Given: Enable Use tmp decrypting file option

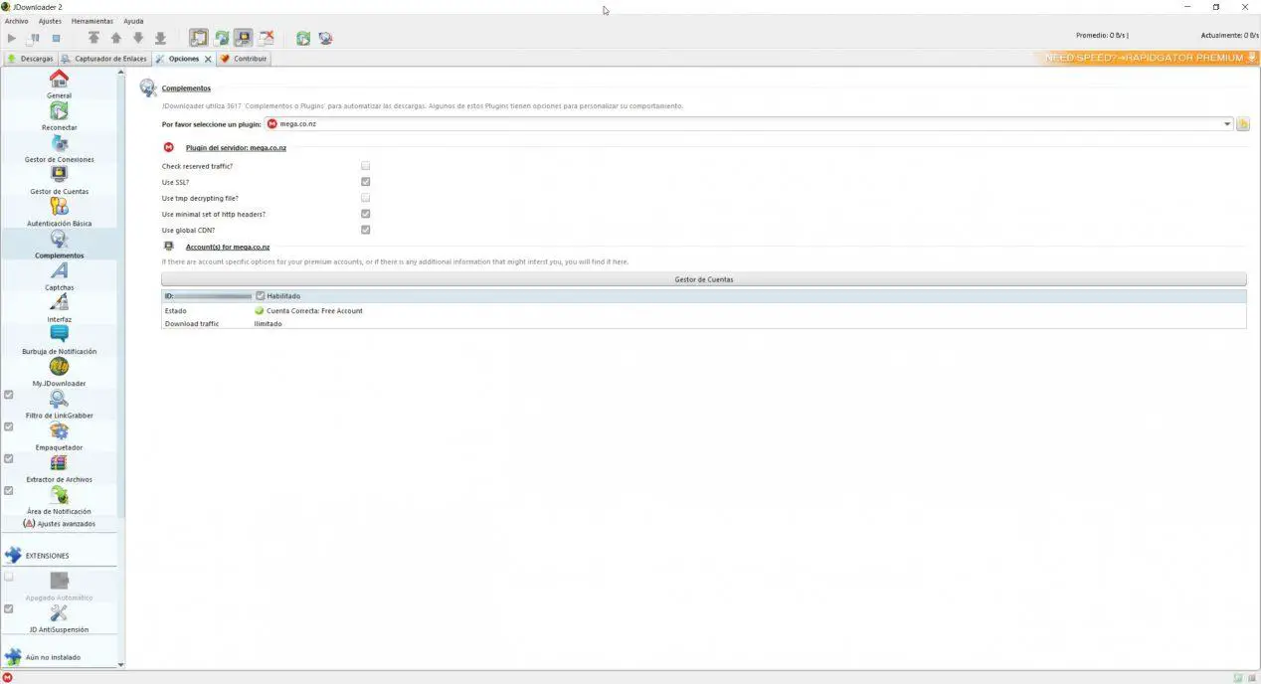Looking at the screenshot, I should pyautogui.click(x=366, y=198).
